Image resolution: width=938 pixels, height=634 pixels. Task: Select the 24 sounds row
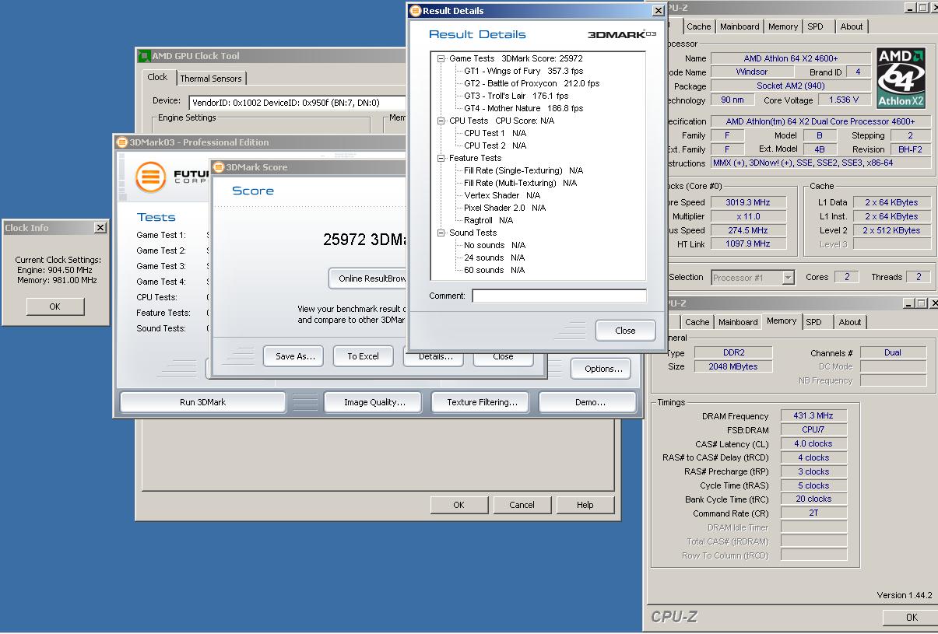click(494, 257)
